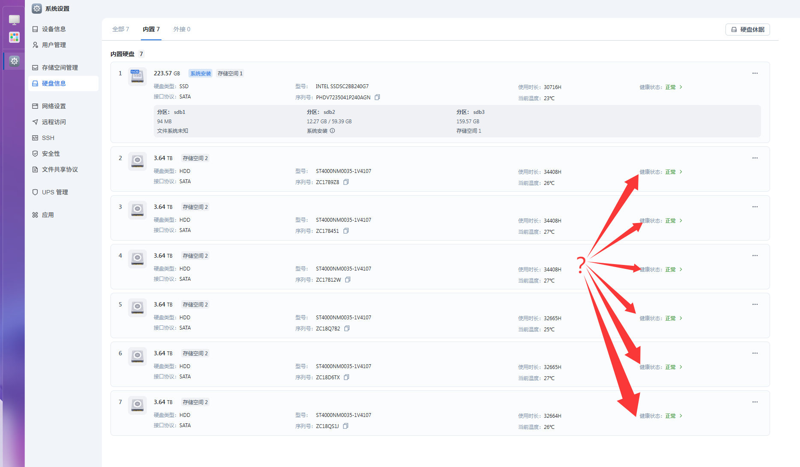Click the 159.57 GB partition size
The height and width of the screenshot is (467, 800).
click(468, 122)
